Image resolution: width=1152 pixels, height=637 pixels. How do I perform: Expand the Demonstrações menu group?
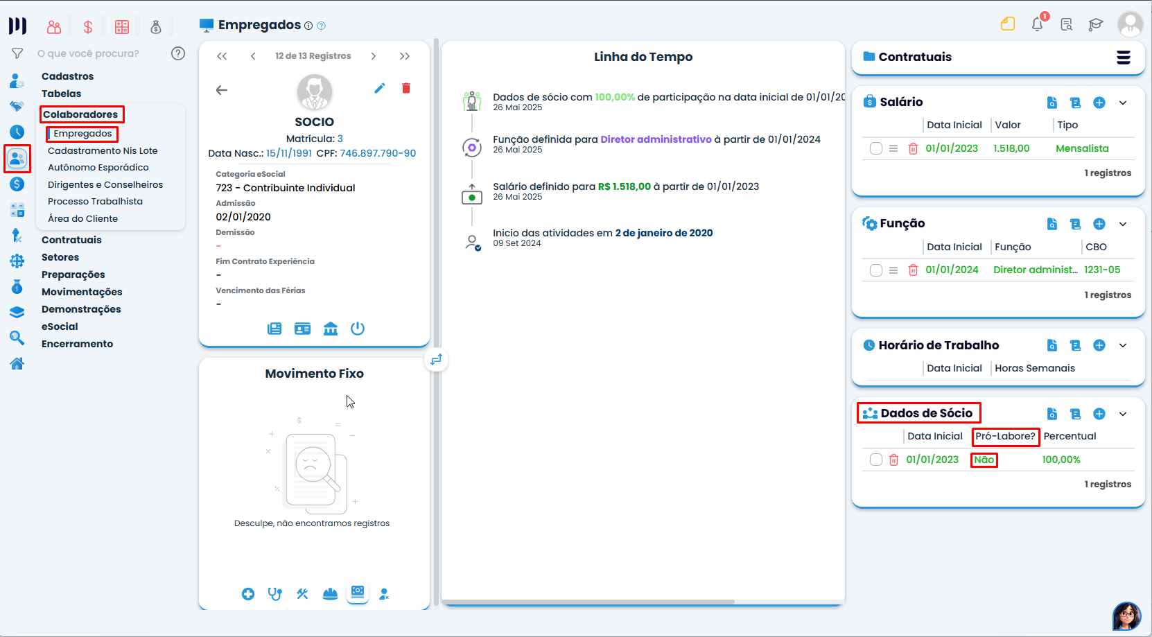[81, 309]
